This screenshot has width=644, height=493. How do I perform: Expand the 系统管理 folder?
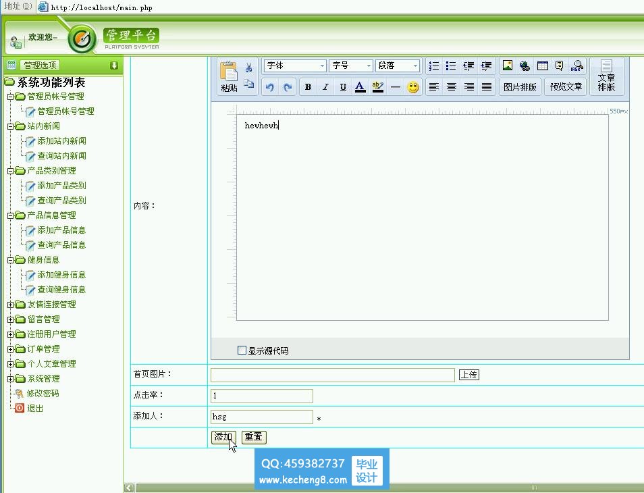click(11, 379)
